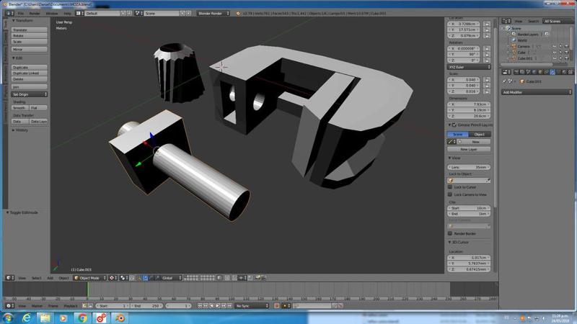Image resolution: width=577 pixels, height=324 pixels.
Task: Open the Info editor type selector
Action: (x=10, y=13)
